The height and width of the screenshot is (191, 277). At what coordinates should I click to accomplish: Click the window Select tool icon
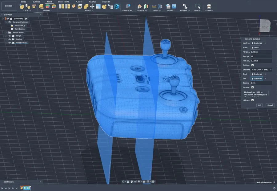pos(198,6)
